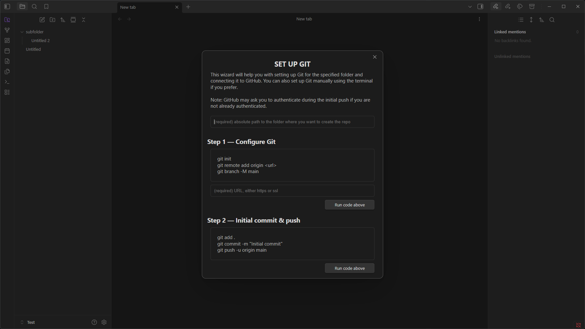
Task: Open the more options vertical dots menu
Action: [479, 19]
